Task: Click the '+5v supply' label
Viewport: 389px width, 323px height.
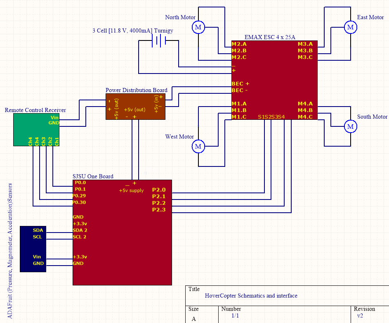Action: pyautogui.click(x=131, y=190)
